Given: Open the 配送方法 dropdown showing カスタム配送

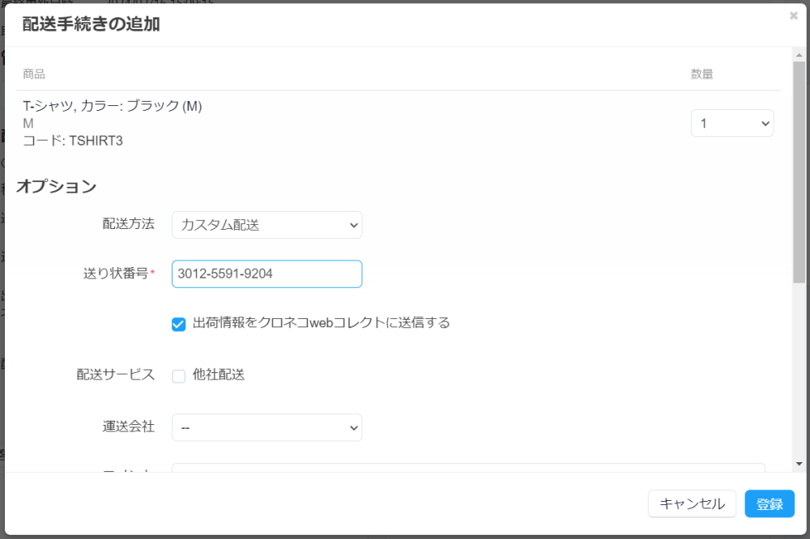Looking at the screenshot, I should 266,225.
